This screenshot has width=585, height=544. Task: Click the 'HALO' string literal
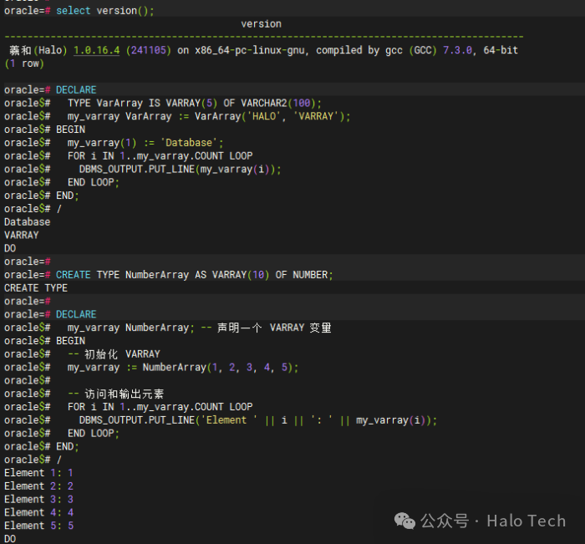pyautogui.click(x=264, y=116)
